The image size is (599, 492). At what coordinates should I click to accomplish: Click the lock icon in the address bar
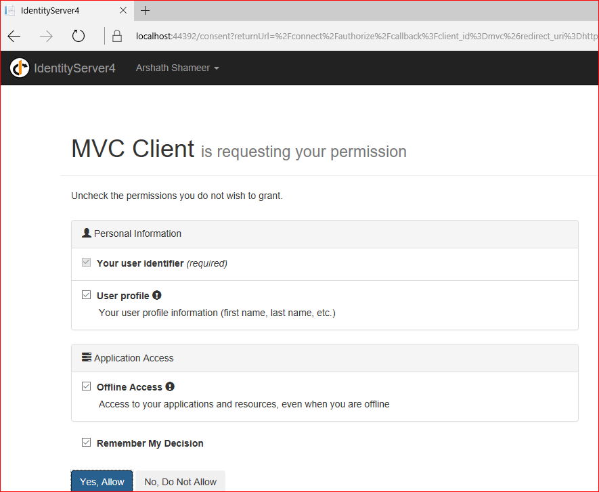[116, 36]
